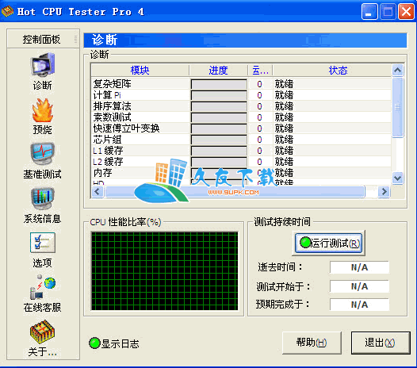Select the 芯片组 module row

point(241,140)
